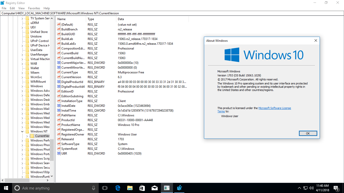
Task: Click the ReleaseId string value icon
Action: [x=59, y=139]
